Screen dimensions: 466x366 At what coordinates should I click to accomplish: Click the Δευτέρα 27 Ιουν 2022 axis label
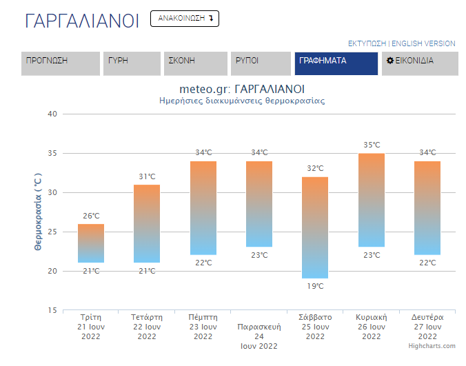[x=427, y=327]
